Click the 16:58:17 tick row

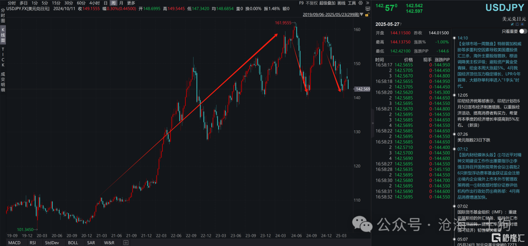tap(413, 65)
